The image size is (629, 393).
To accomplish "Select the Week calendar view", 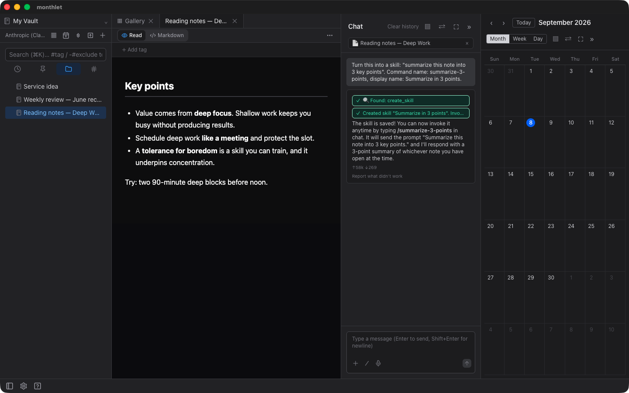I will (519, 39).
